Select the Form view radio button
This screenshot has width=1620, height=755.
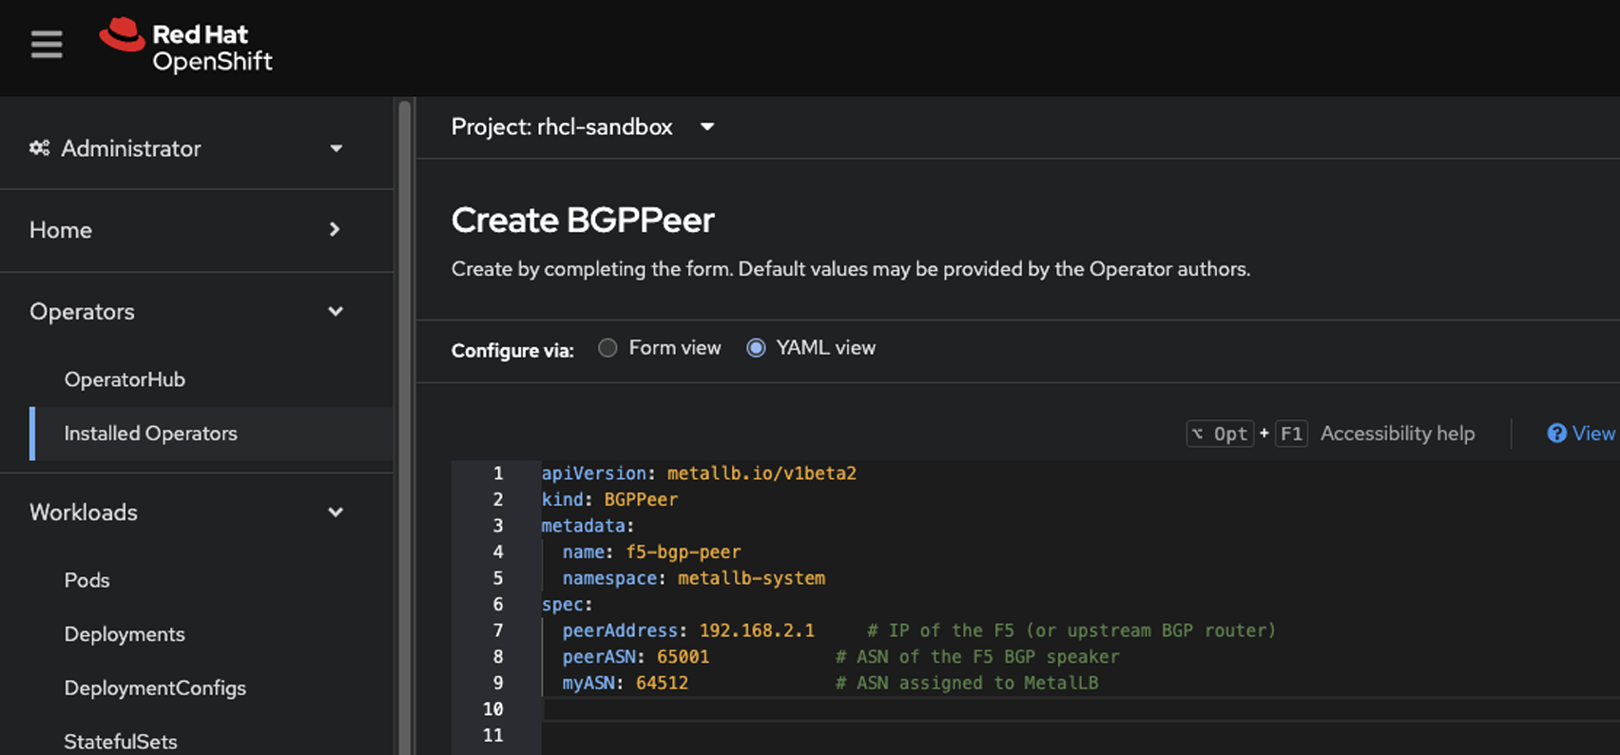coord(607,348)
